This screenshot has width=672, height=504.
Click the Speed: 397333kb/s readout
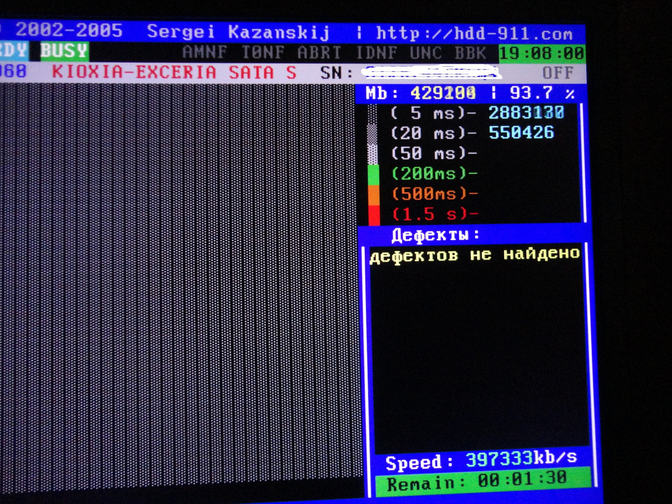481,461
